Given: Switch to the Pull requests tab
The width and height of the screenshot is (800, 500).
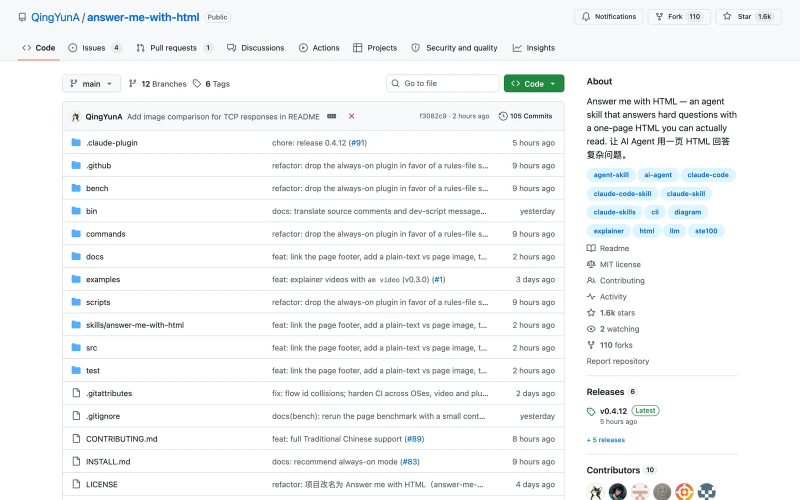Looking at the screenshot, I should [x=174, y=47].
